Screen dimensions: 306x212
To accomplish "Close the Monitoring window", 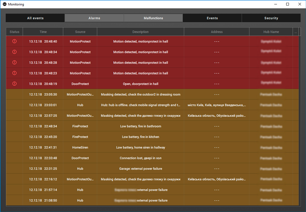I will 300,4.
